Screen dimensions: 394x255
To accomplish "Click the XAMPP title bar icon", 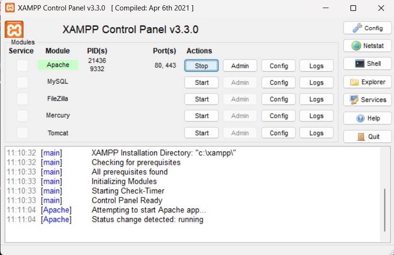I will (9, 8).
